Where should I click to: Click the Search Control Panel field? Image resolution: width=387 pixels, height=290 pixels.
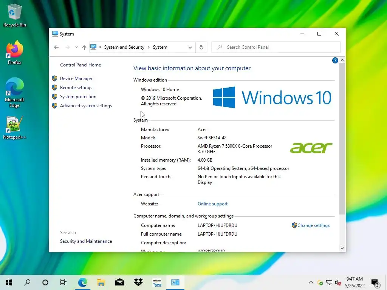(x=276, y=47)
